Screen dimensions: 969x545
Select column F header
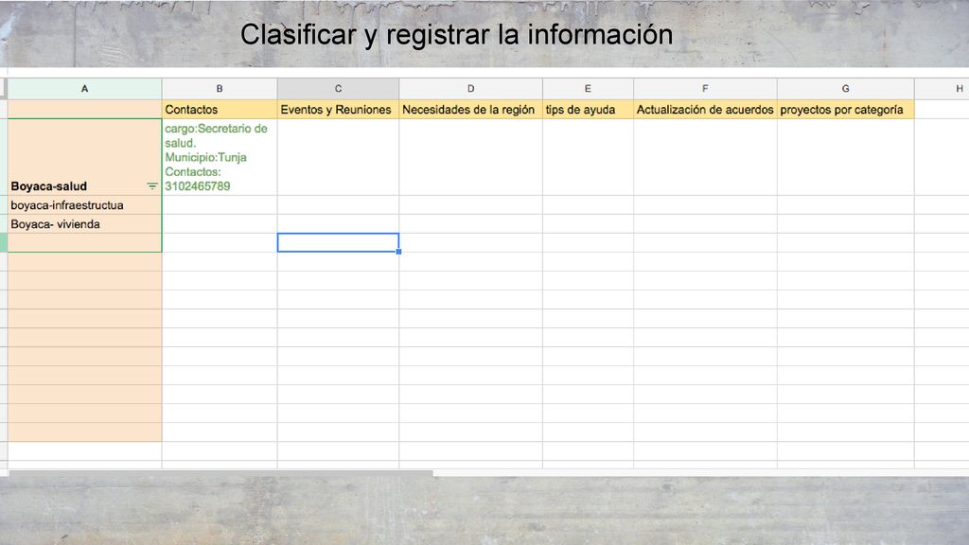(x=705, y=88)
